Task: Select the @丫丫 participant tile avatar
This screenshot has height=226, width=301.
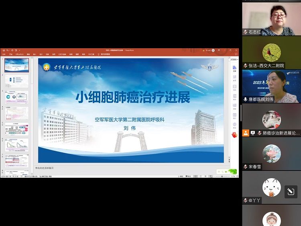Action: (271, 187)
